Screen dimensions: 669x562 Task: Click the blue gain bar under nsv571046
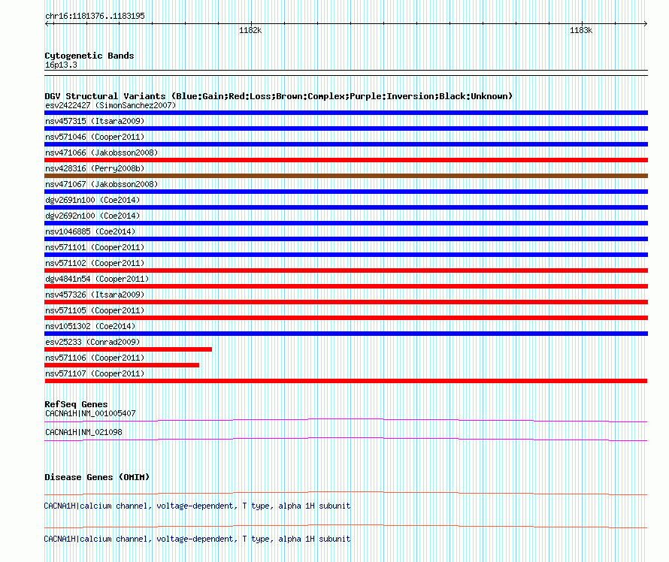346,144
